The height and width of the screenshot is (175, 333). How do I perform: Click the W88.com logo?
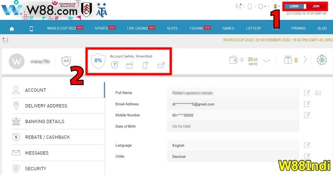tap(39, 10)
